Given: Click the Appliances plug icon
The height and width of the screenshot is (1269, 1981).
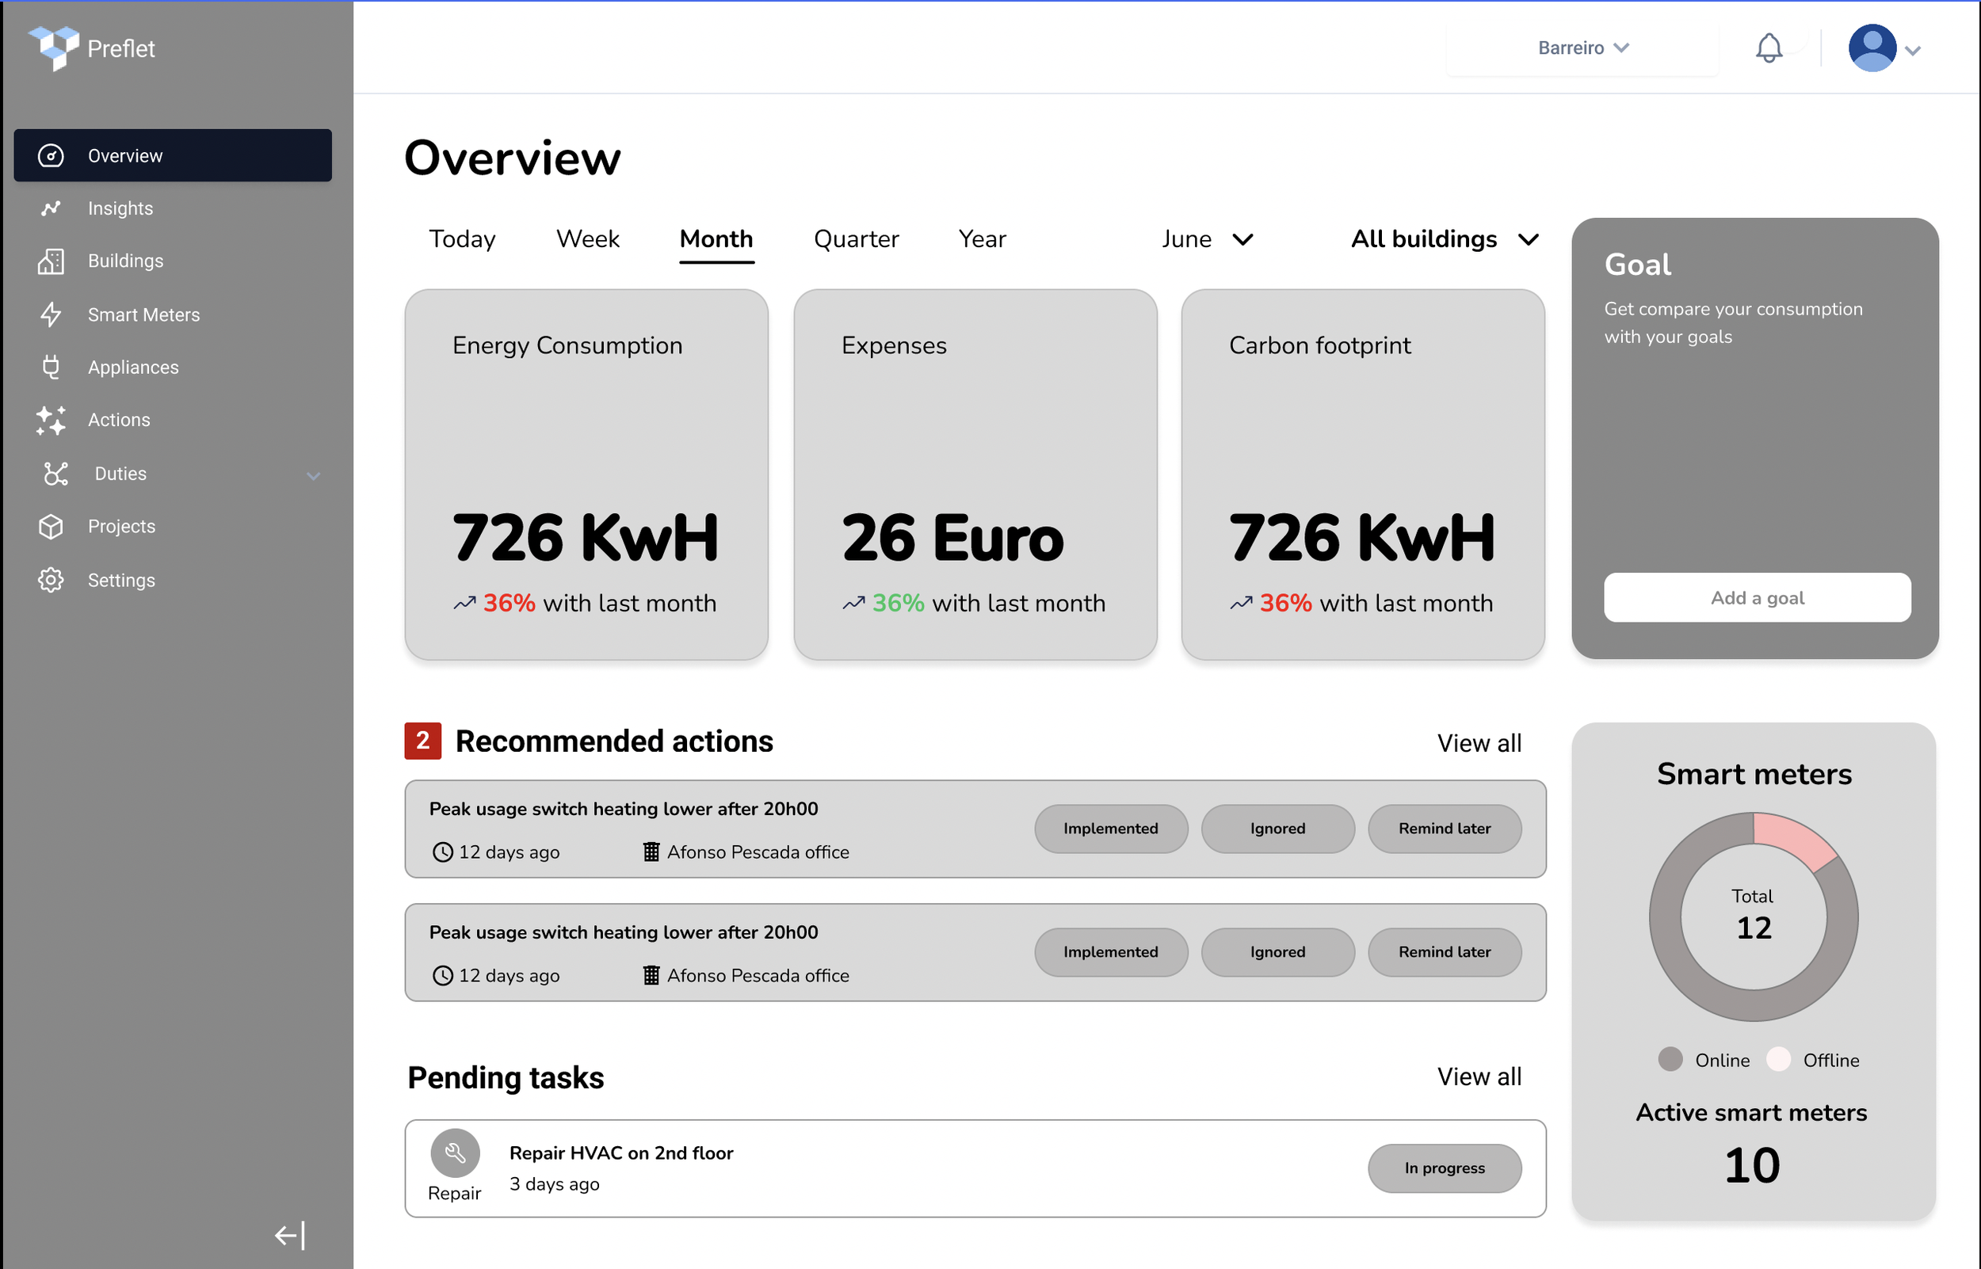Looking at the screenshot, I should click(51, 367).
